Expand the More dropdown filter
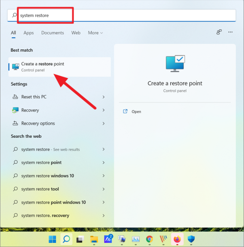Viewport: 244px width, 247px height. coord(95,33)
